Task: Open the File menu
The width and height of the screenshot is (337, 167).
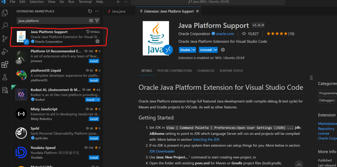Action: tap(13, 2)
